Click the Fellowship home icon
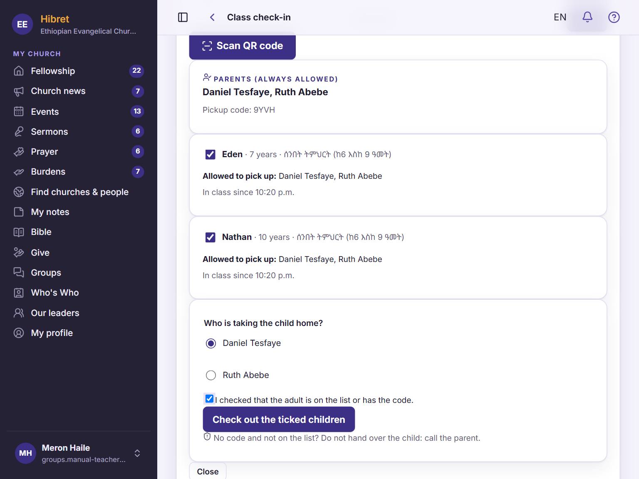 19,71
